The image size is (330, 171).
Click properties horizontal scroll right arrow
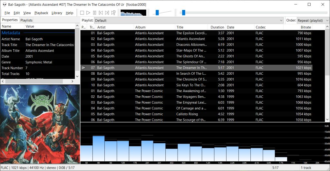click(73, 81)
